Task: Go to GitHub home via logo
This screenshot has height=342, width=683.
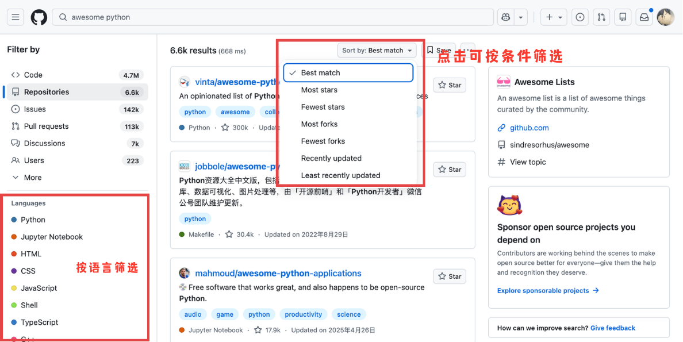Action: pos(39,17)
